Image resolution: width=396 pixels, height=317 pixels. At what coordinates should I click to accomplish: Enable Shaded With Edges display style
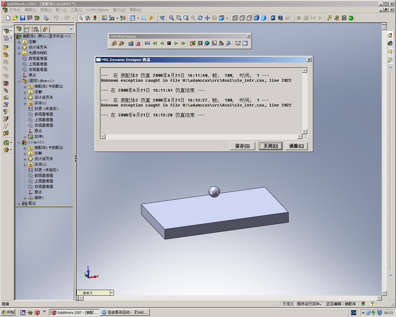pos(256,18)
